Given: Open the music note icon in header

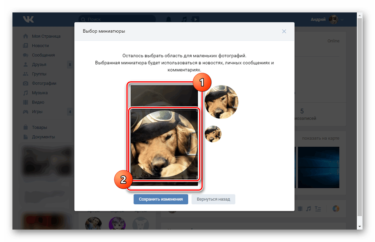Looking at the screenshot, I should pos(184,19).
